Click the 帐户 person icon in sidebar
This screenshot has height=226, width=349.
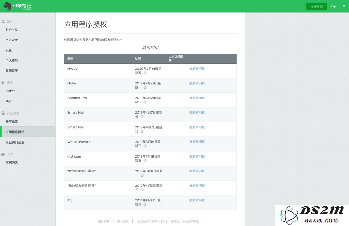(3, 21)
